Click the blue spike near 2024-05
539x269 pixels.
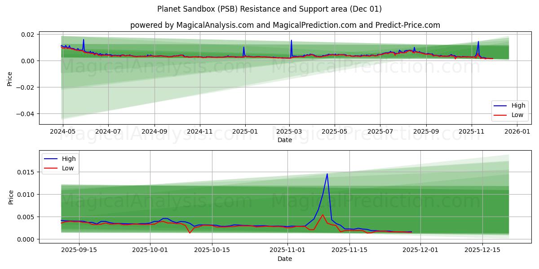(x=84, y=42)
